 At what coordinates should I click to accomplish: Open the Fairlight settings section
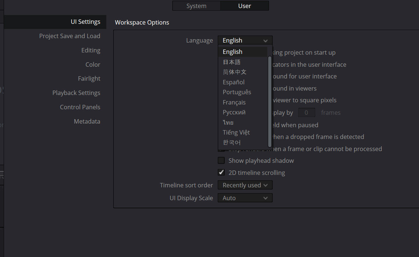(89, 78)
